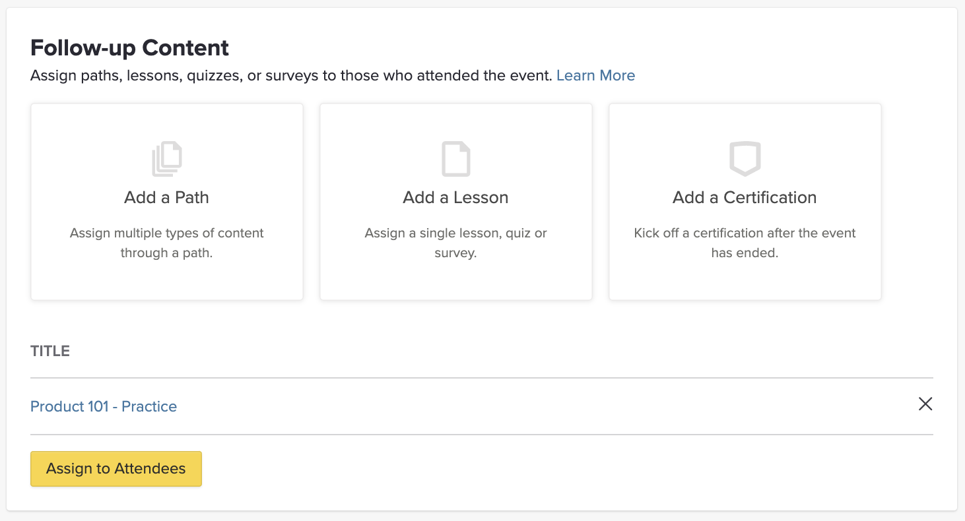Click the single page Lesson icon
This screenshot has height=521, width=965.
coord(456,159)
